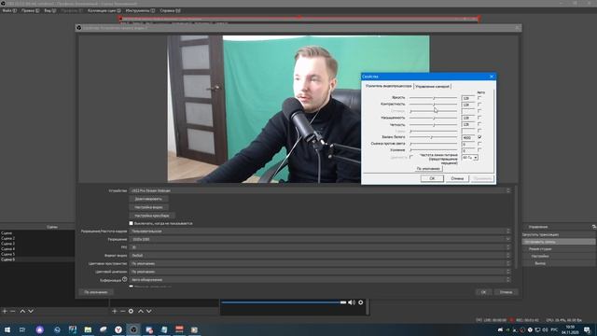Mute audio with the mixer speaker icon
The image size is (597, 336).
[x=352, y=302]
